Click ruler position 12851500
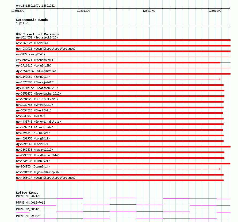 215,11
